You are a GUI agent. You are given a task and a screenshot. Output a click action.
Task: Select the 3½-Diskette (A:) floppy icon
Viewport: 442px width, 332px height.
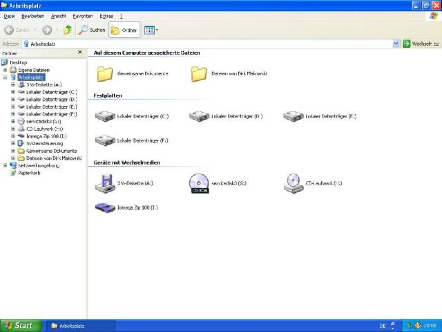pos(105,183)
